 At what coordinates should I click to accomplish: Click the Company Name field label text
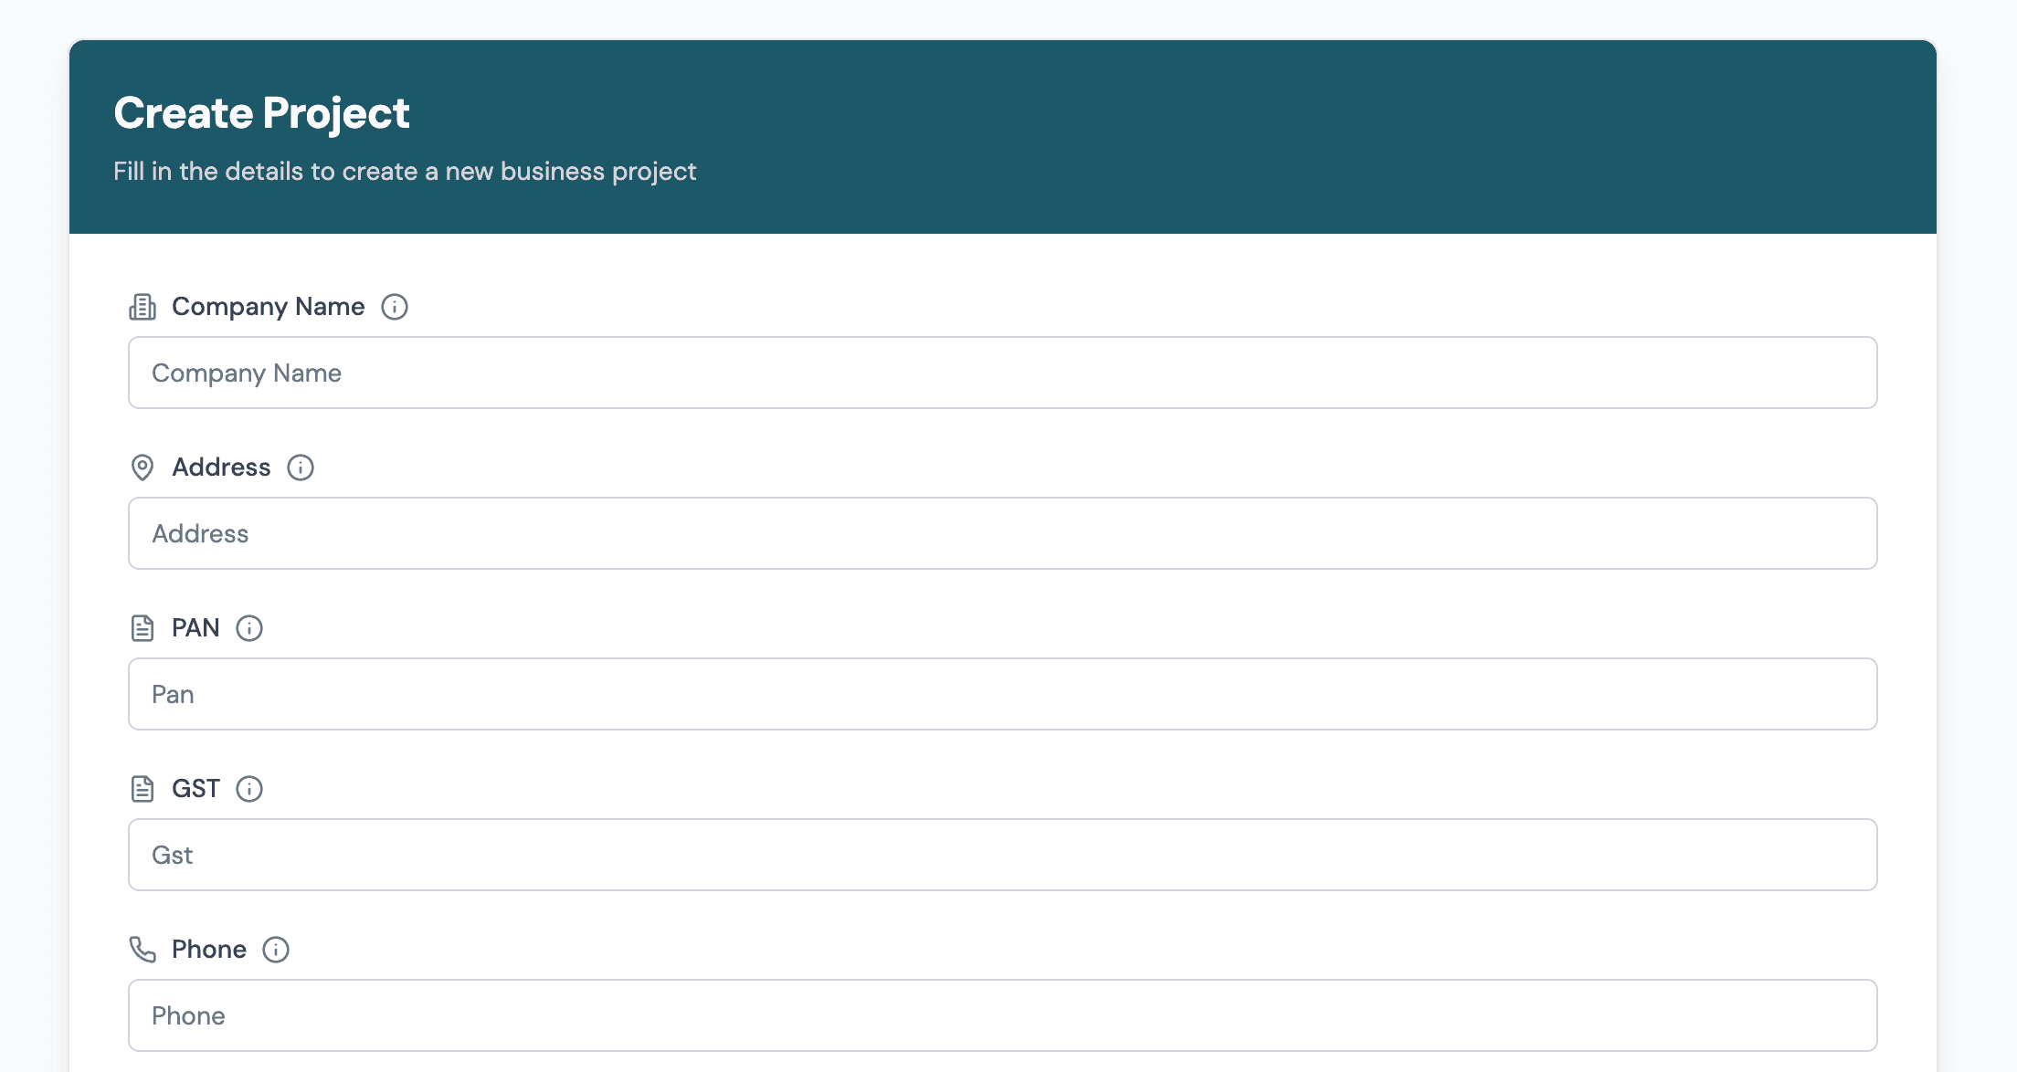268,307
